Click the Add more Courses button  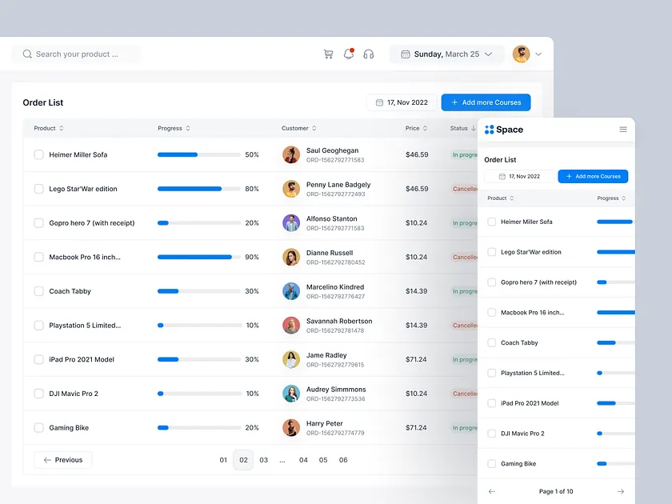pos(486,102)
